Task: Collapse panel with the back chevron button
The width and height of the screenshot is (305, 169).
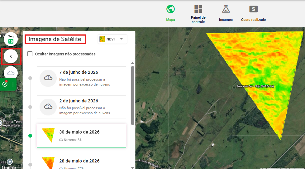Action: [11, 56]
